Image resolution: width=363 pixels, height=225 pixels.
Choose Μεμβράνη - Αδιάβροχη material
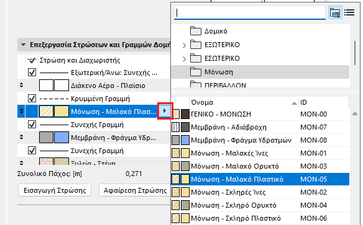click(x=260, y=127)
